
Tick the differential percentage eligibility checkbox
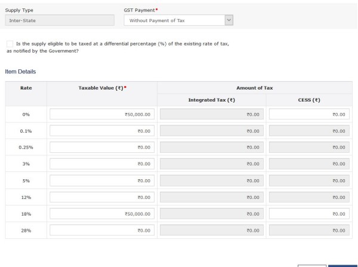pyautogui.click(x=10, y=44)
